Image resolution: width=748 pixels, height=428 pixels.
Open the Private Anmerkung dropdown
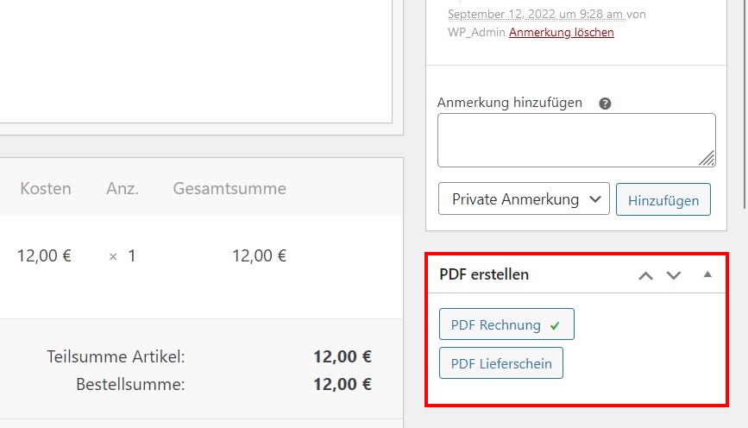pyautogui.click(x=524, y=198)
